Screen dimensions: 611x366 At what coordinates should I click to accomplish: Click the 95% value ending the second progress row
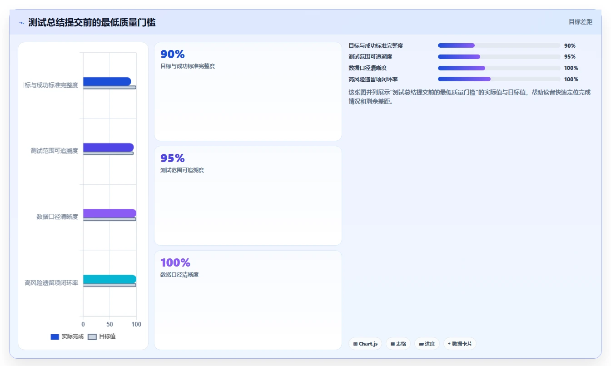tap(570, 57)
